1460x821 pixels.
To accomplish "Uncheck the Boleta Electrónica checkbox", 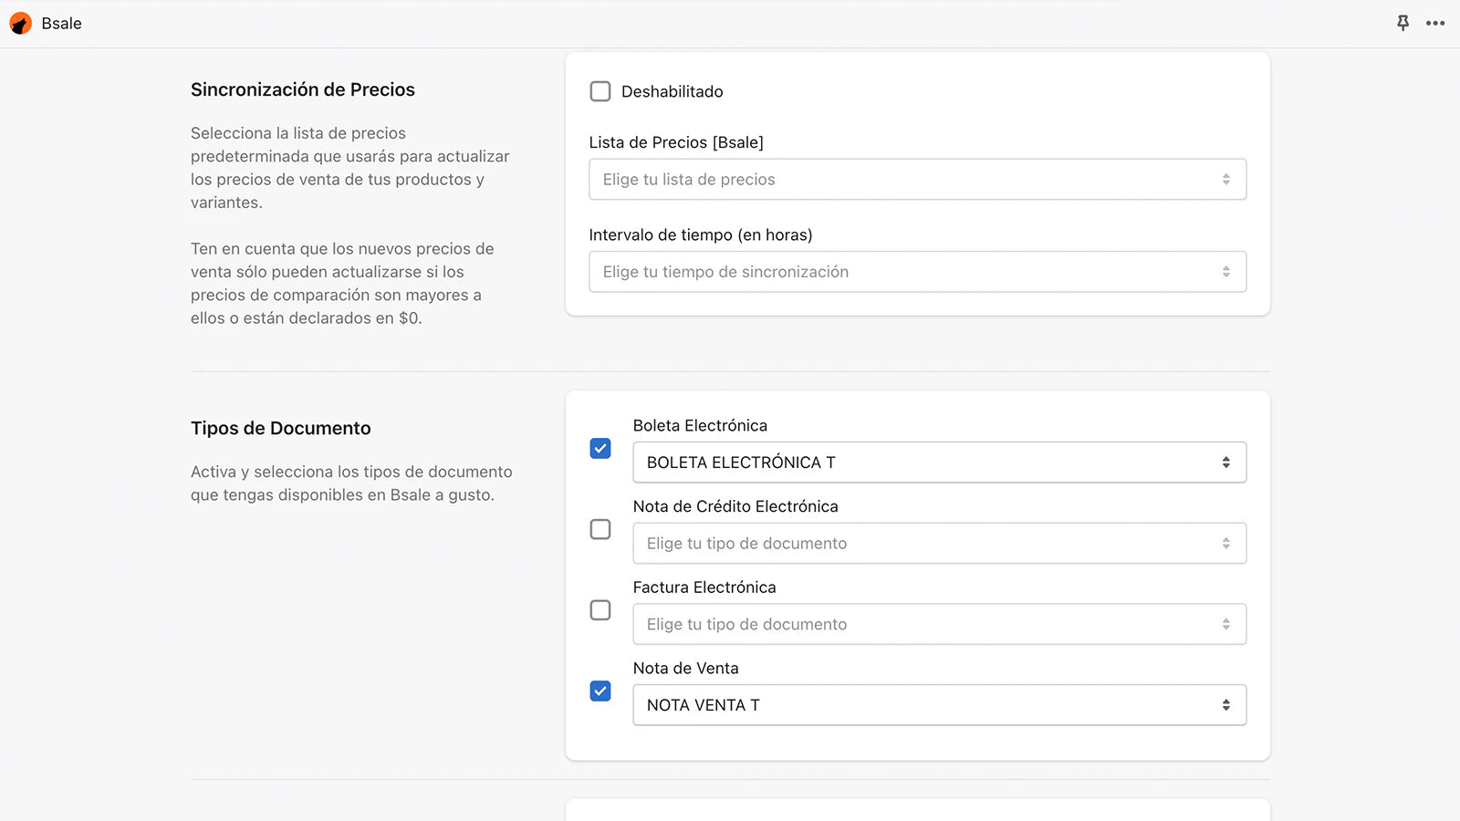I will tap(600, 449).
